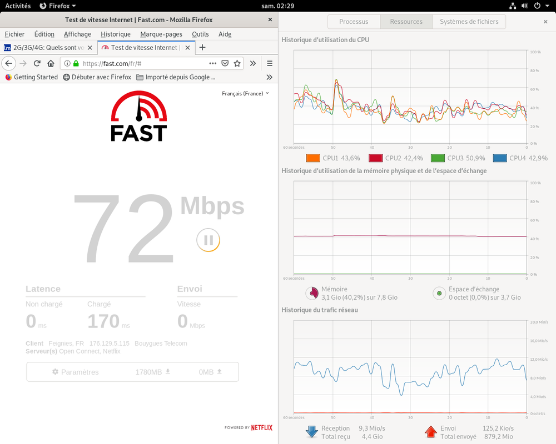Click the 3,1 Gio memory usage text
Image resolution: width=556 pixels, height=444 pixels.
359,297
